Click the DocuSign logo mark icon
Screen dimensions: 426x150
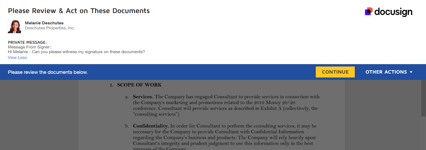(x=369, y=11)
